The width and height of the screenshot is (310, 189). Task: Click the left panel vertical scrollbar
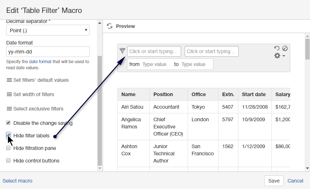point(100,108)
